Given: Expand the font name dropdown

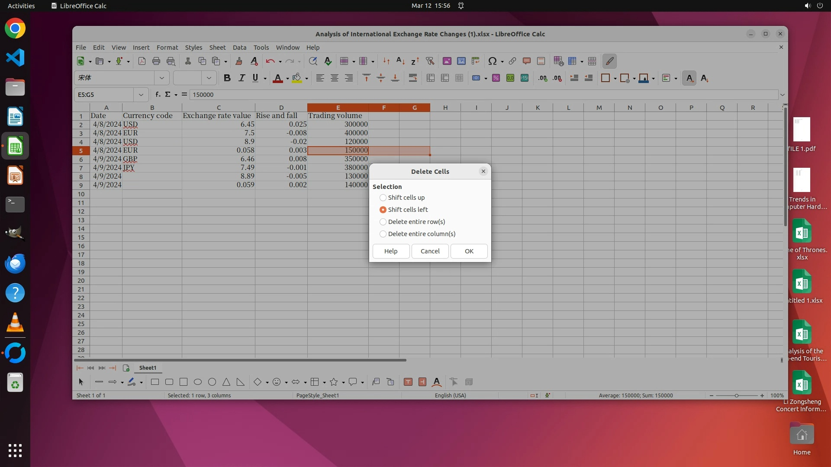Looking at the screenshot, I should 162,78.
